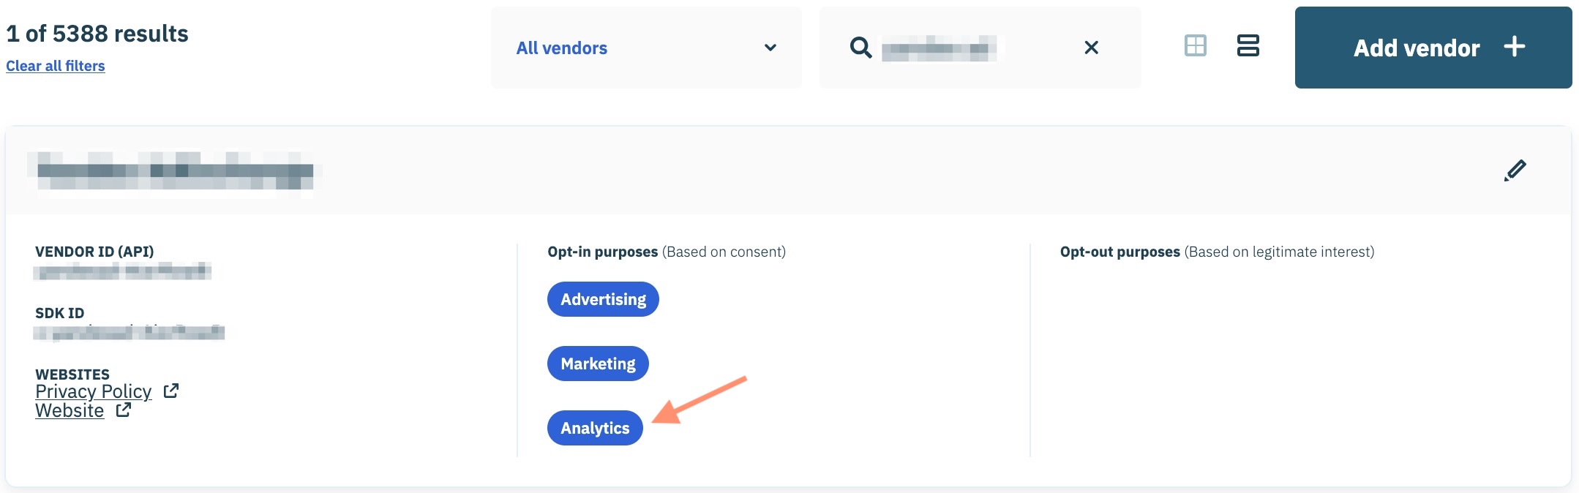The width and height of the screenshot is (1579, 493).
Task: Open the vendor's Privacy Policy link
Action: (94, 391)
